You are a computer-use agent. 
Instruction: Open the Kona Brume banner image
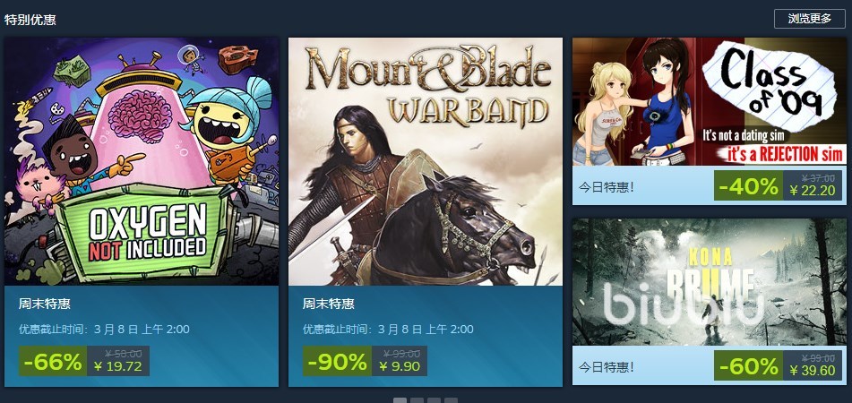coord(709,282)
